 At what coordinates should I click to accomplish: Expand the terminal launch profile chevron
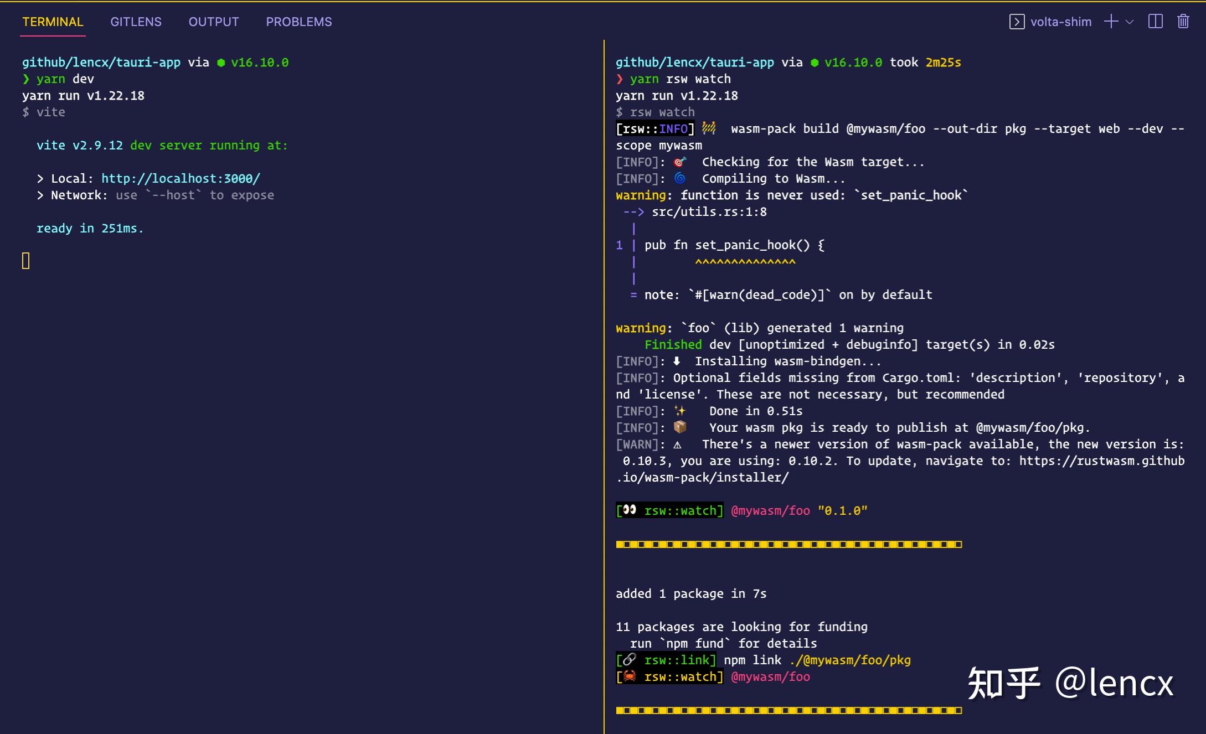[1130, 22]
